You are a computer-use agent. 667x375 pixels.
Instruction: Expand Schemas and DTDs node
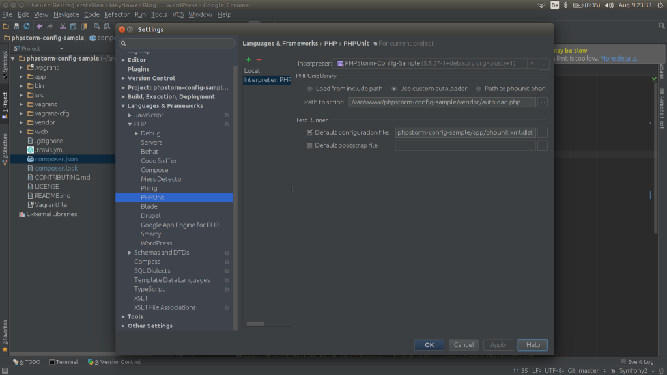[x=130, y=253]
